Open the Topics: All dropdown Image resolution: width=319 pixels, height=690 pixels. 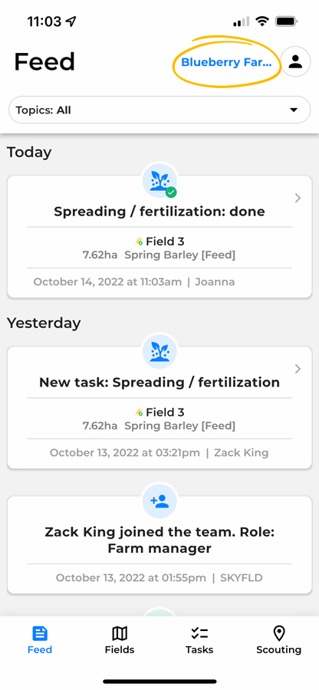[159, 110]
